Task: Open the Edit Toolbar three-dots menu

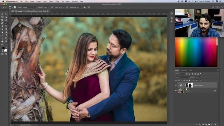Action: tap(2, 44)
